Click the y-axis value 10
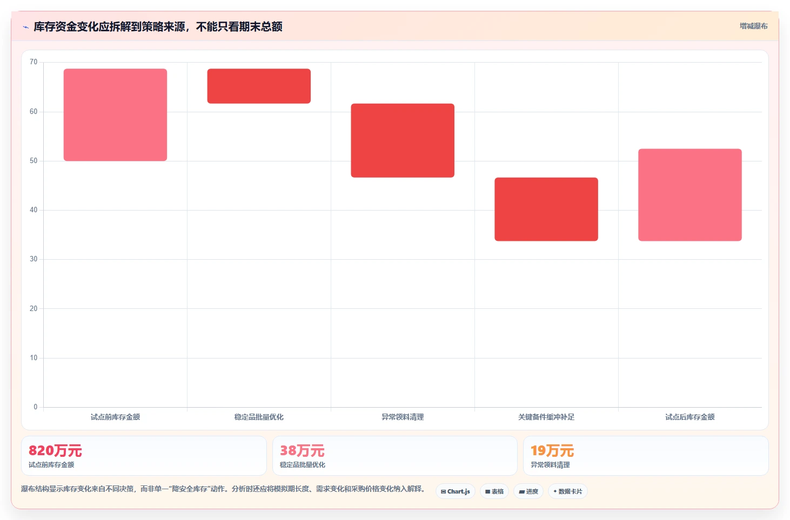Viewport: 790px width, 520px height. (x=34, y=358)
